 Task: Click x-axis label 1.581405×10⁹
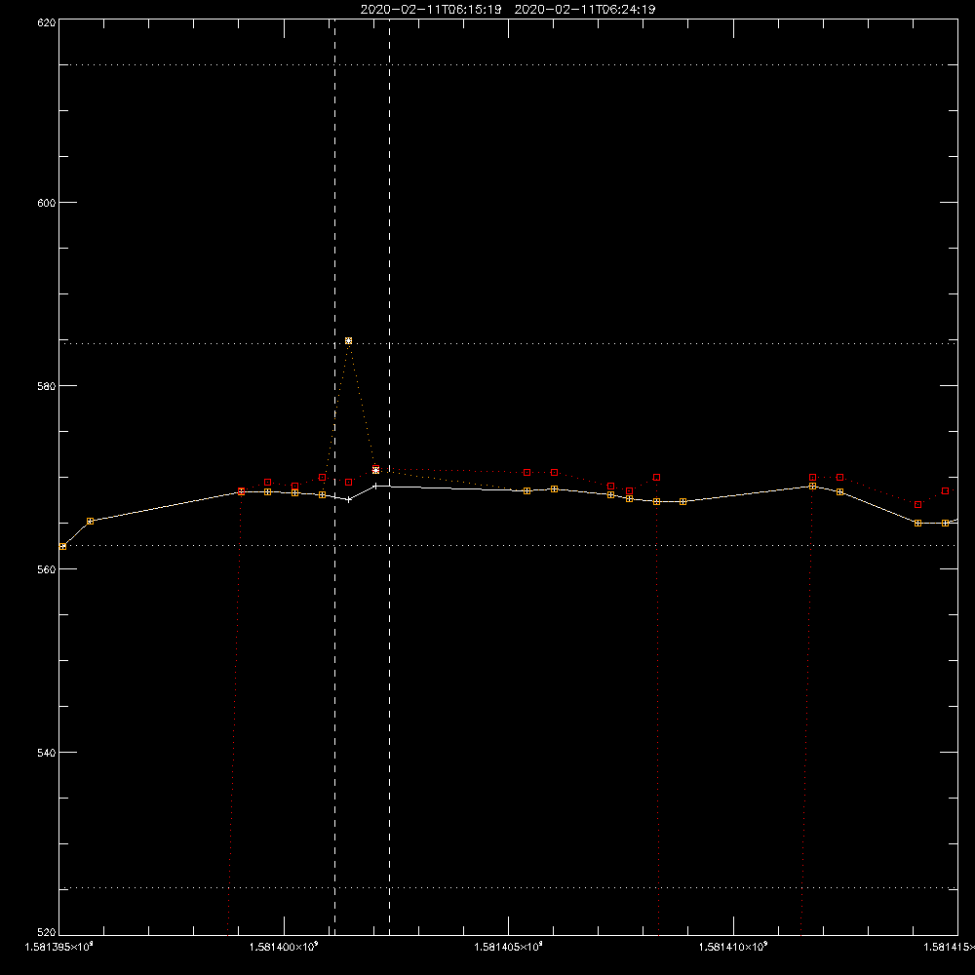pos(509,947)
